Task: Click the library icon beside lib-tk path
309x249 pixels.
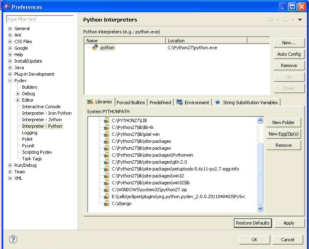Action: coord(106,127)
